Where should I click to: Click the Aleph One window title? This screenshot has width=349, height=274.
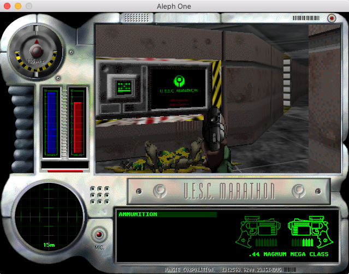click(x=174, y=6)
